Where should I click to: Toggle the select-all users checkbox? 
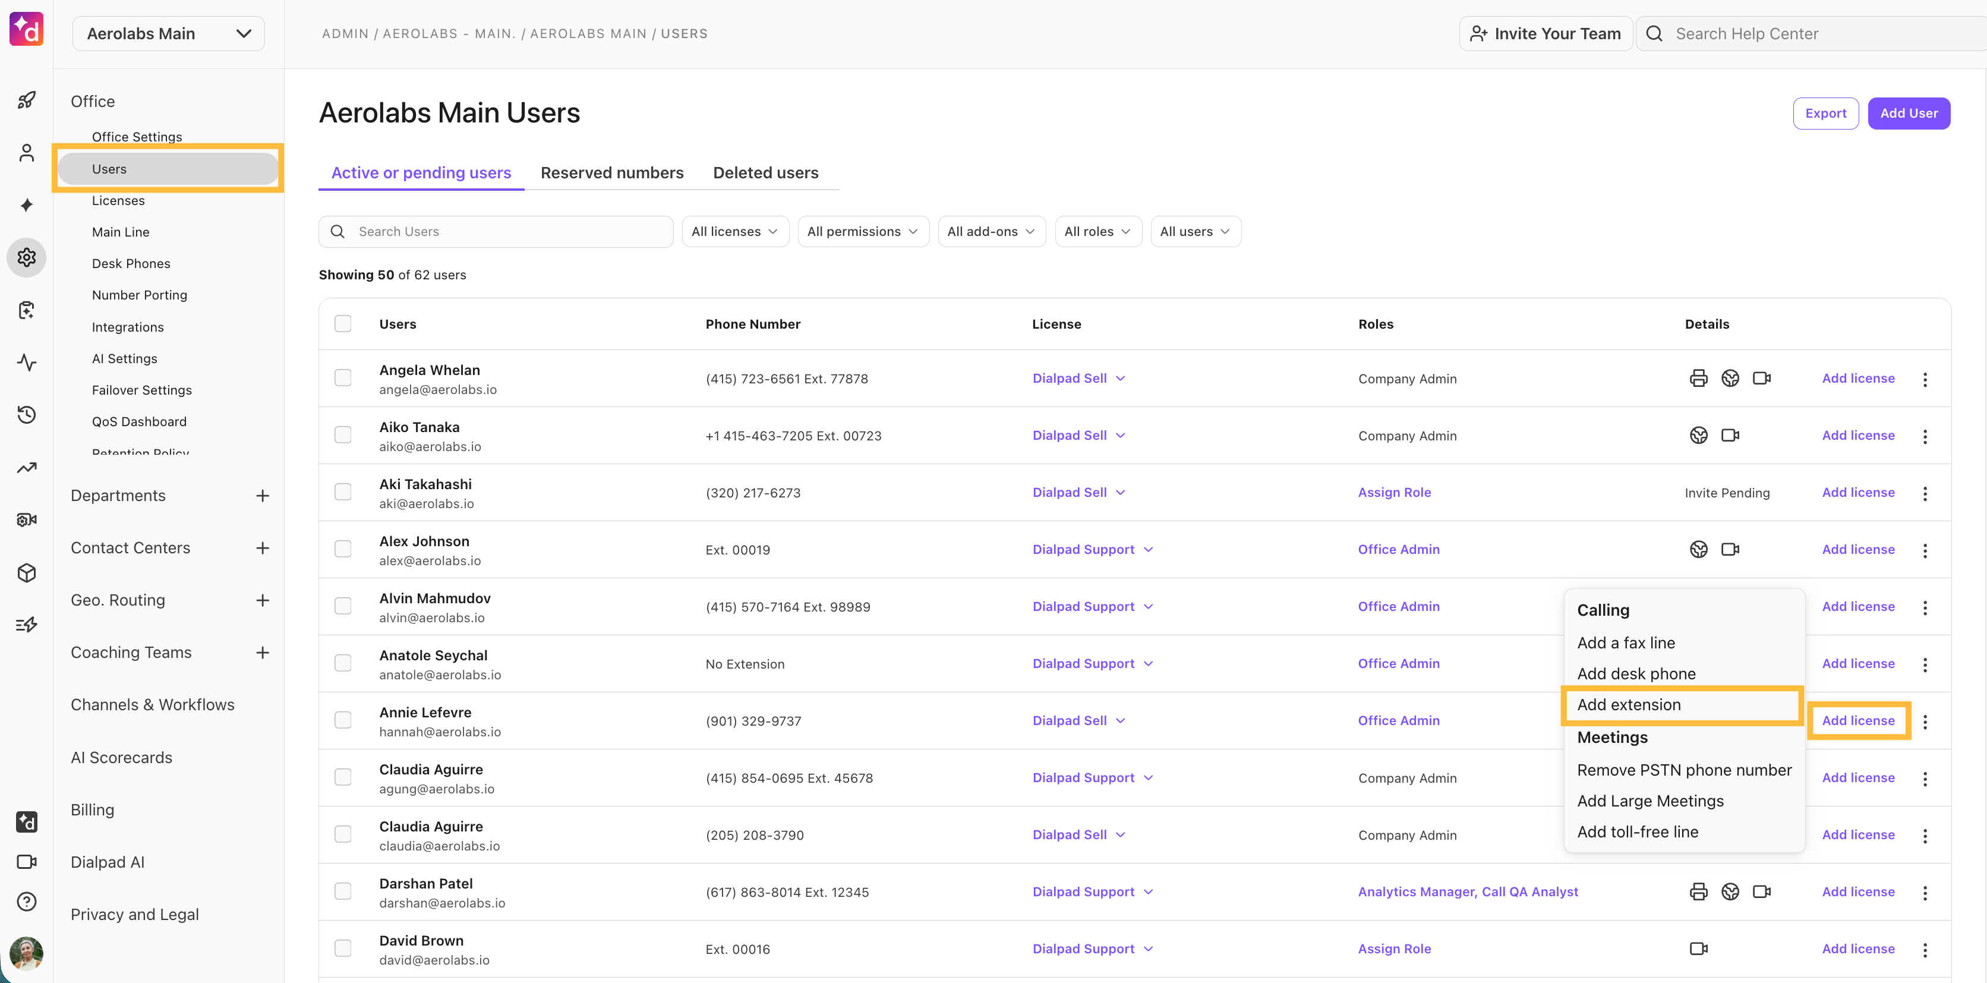coord(343,324)
